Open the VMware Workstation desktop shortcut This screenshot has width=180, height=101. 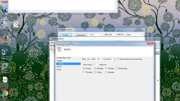[x=5, y=66]
